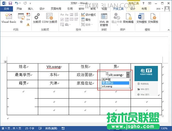Start recording a macro
Image resolution: width=172 pixels, height=131 pixels.
[x=28, y=14]
